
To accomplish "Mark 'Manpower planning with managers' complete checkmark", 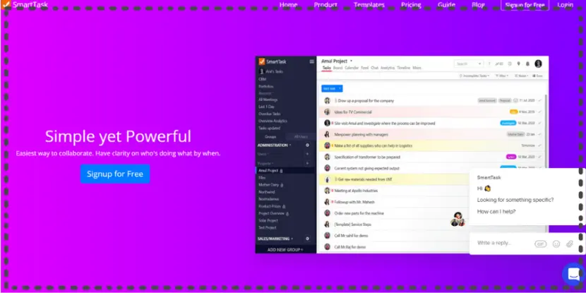I will (x=540, y=134).
